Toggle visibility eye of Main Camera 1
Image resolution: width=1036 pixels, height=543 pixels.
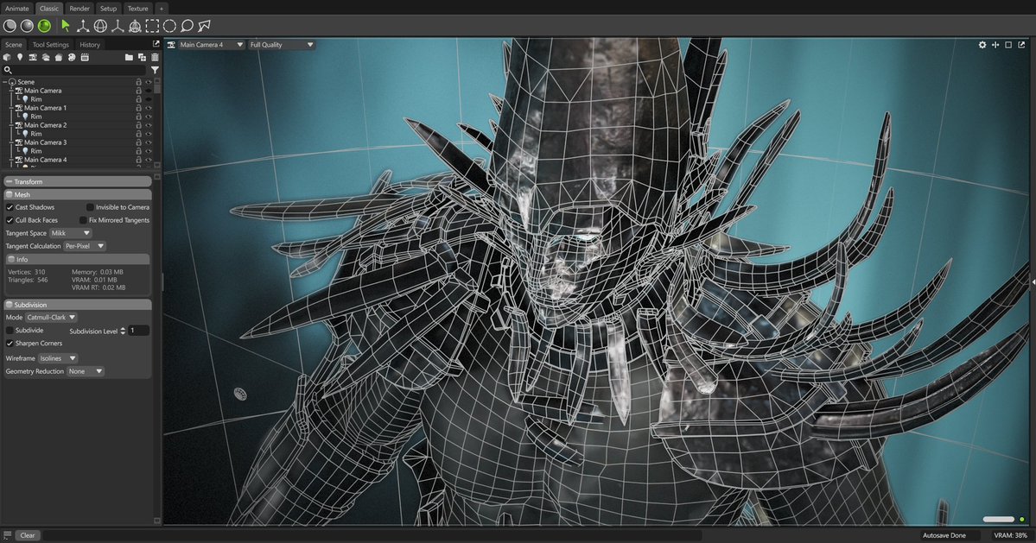click(149, 108)
